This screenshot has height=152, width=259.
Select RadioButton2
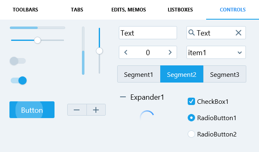pyautogui.click(x=191, y=134)
